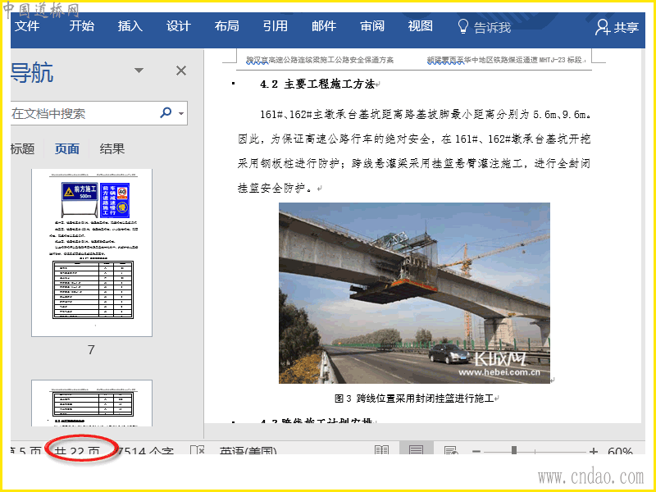Click the 共享 share button
Image resolution: width=656 pixels, height=492 pixels.
(617, 27)
